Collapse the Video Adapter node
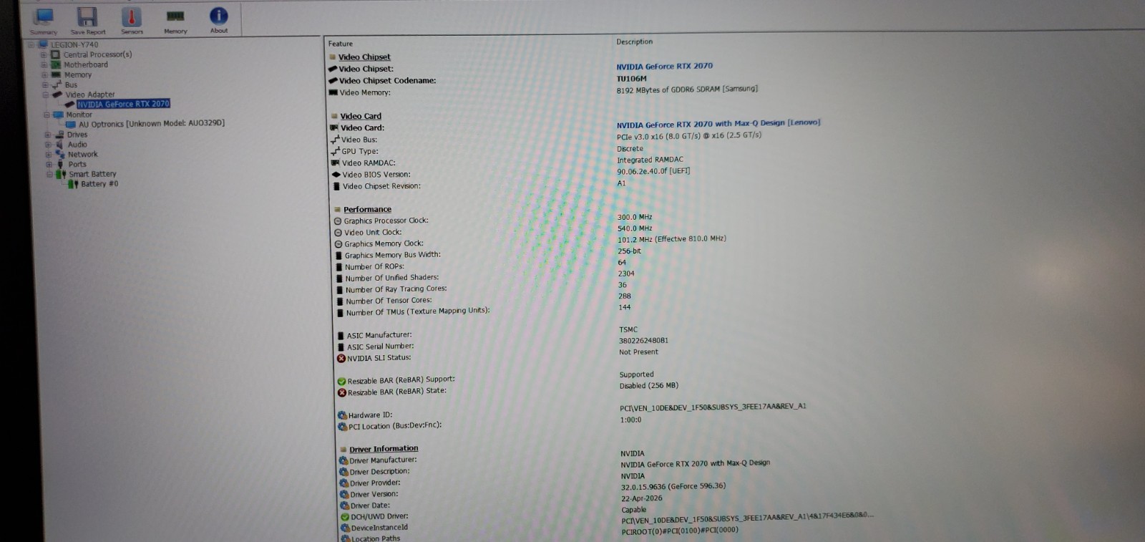This screenshot has height=542, width=1145. 45,95
